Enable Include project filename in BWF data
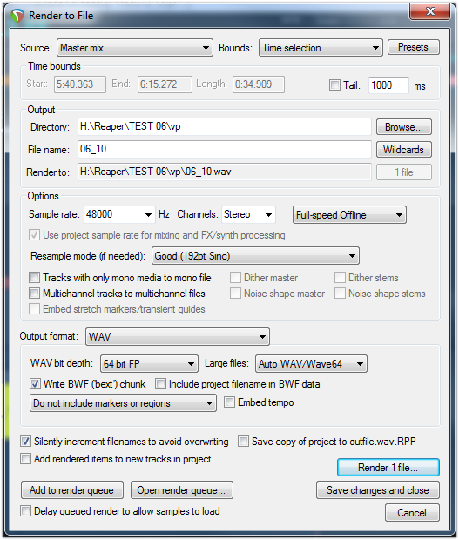 click(160, 384)
